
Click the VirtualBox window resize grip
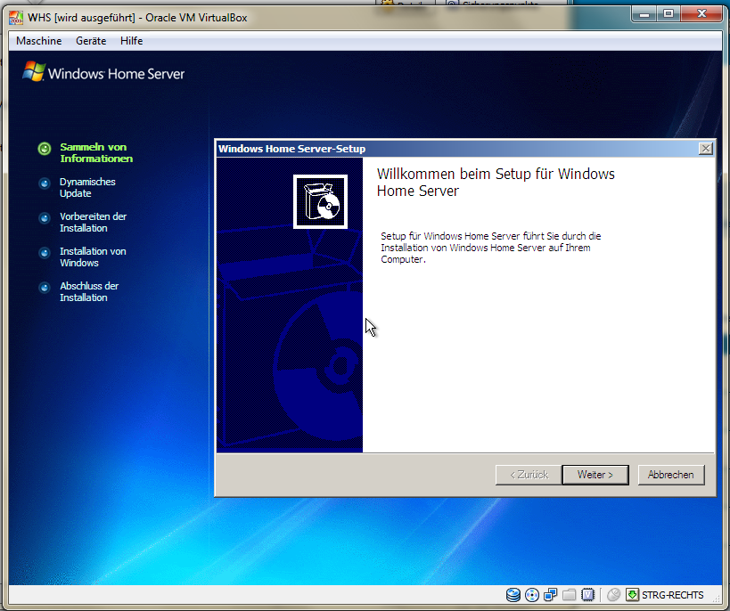(x=717, y=599)
